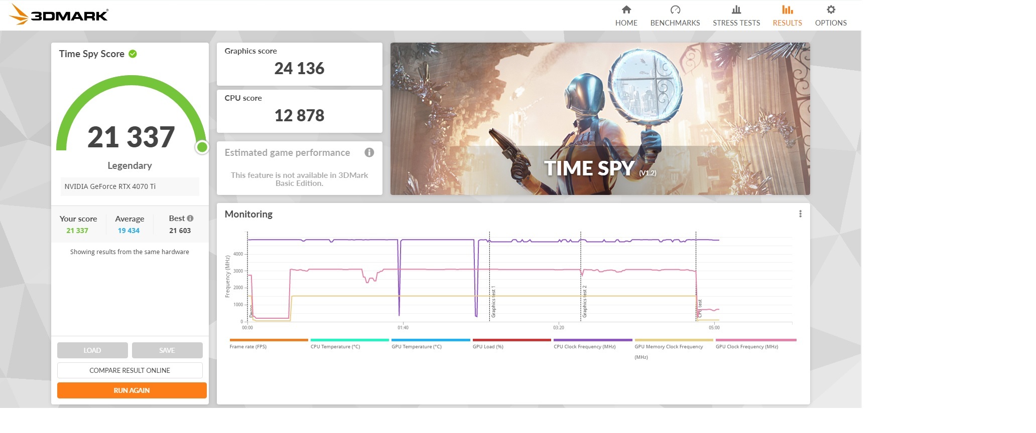This screenshot has width=1036, height=433.
Task: Open the Monitoring three-dot menu
Action: click(x=800, y=214)
